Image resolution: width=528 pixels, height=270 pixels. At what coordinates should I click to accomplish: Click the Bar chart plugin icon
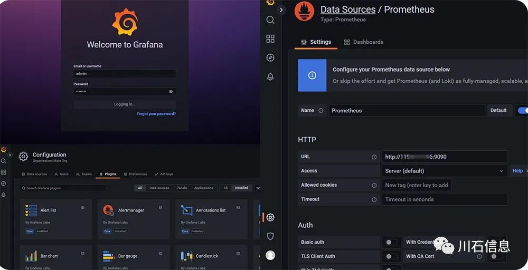pos(31,256)
